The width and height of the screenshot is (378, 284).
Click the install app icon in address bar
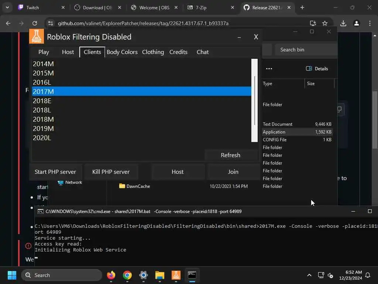pyautogui.click(x=313, y=23)
